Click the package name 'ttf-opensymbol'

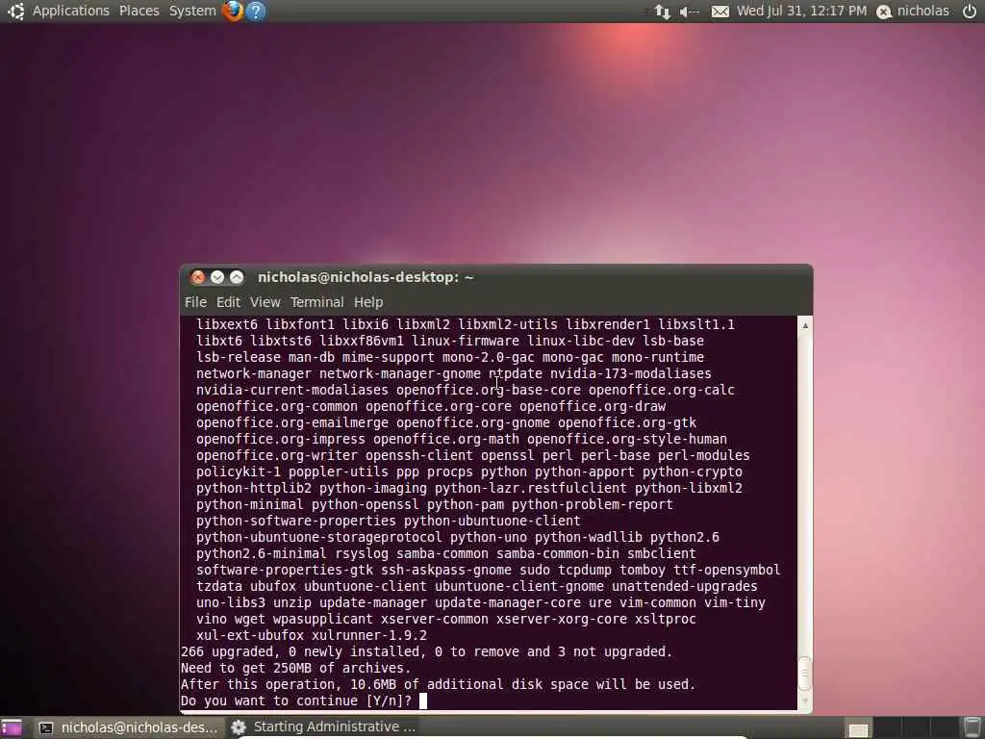pos(727,570)
